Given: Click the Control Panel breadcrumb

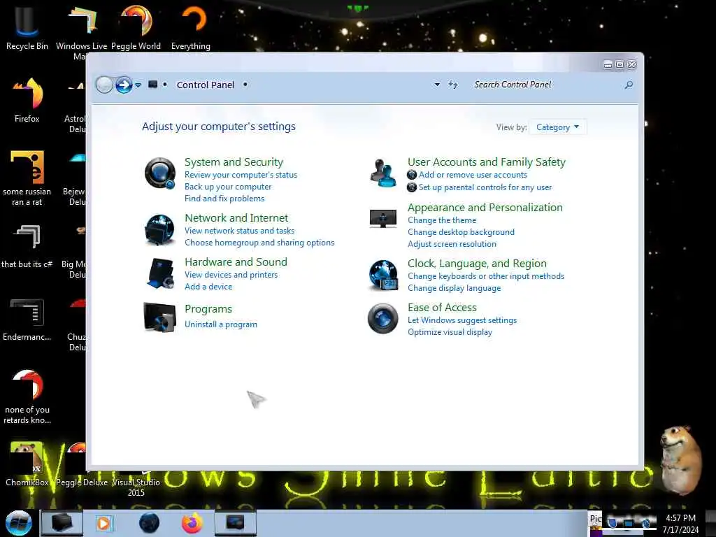Looking at the screenshot, I should point(206,85).
